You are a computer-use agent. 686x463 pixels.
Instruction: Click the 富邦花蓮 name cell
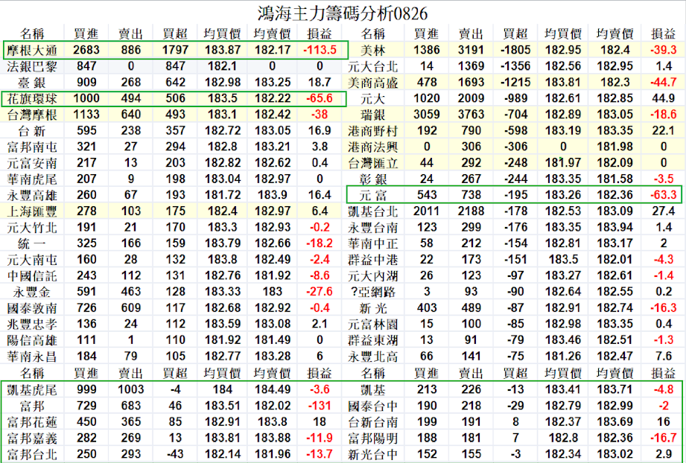(x=32, y=422)
